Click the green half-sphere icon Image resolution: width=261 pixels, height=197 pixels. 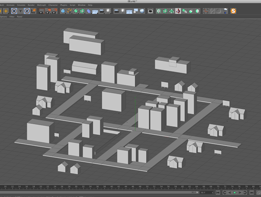(197, 11)
